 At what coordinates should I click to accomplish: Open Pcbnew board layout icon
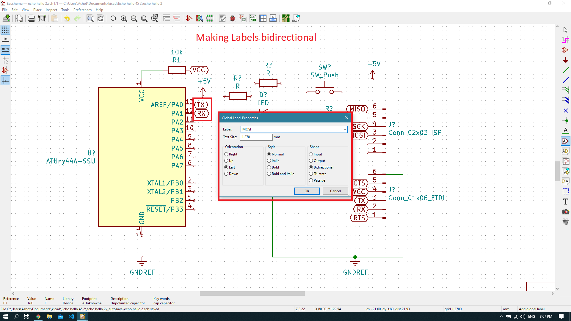pos(286,18)
